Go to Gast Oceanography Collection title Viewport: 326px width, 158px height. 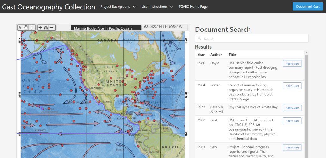coord(48,7)
